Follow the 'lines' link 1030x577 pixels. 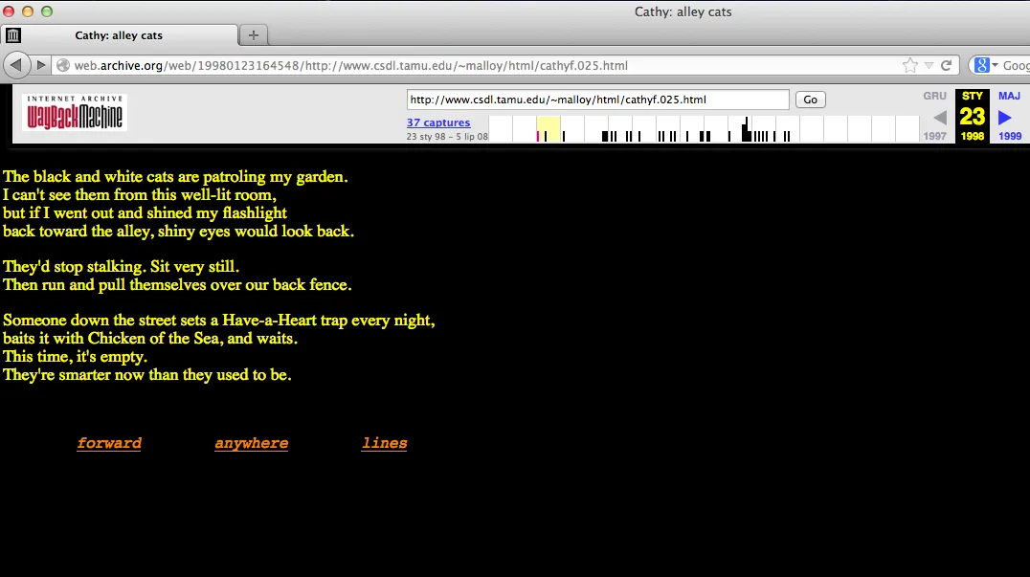click(x=384, y=443)
